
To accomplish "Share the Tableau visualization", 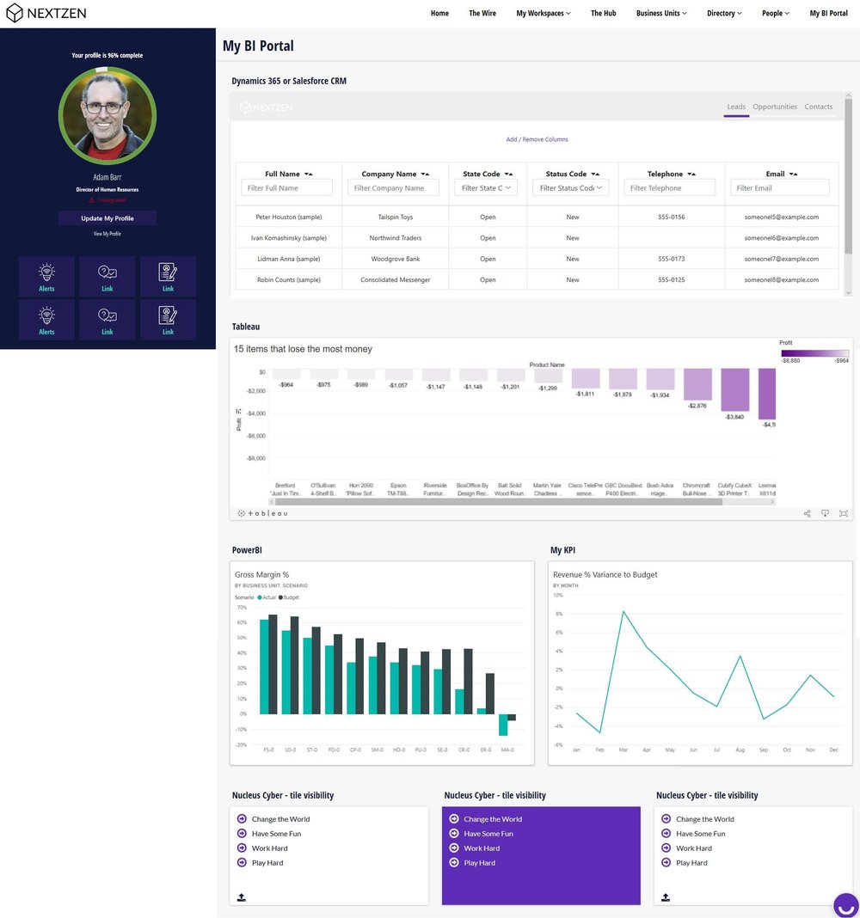I will 807,513.
